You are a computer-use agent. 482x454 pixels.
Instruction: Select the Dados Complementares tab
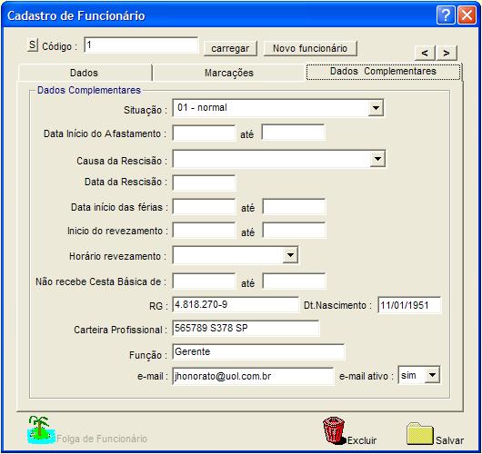tap(383, 72)
